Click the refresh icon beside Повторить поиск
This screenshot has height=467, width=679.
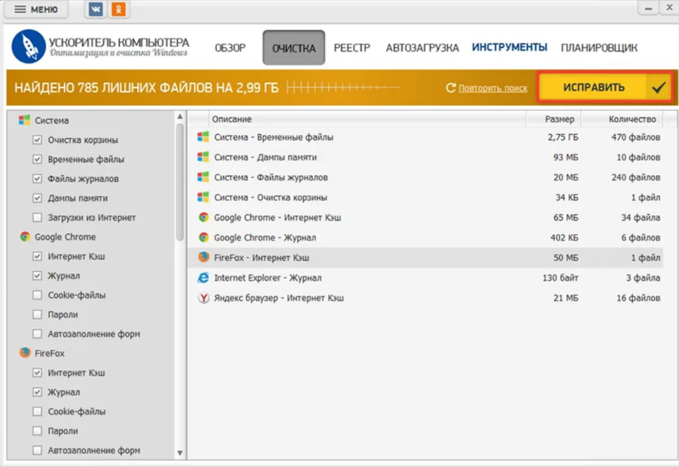tap(450, 88)
